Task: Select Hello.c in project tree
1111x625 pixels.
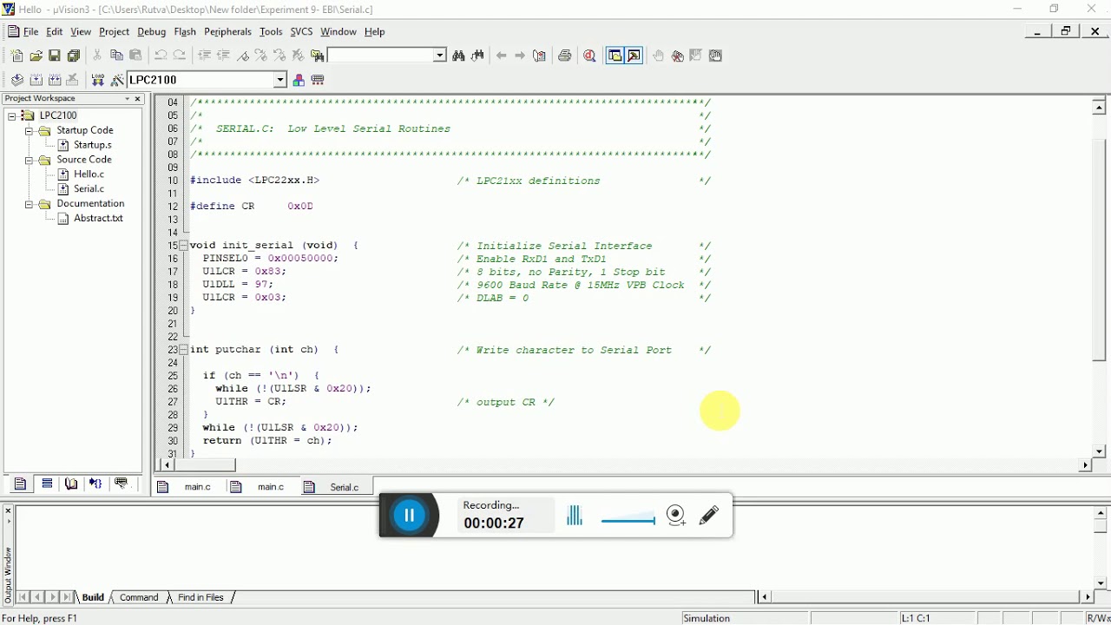Action: [x=89, y=174]
